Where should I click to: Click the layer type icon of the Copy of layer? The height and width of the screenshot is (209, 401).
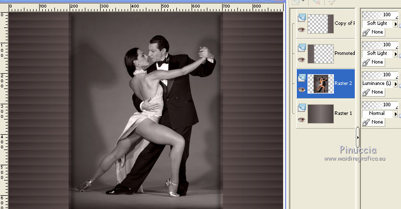point(302,18)
